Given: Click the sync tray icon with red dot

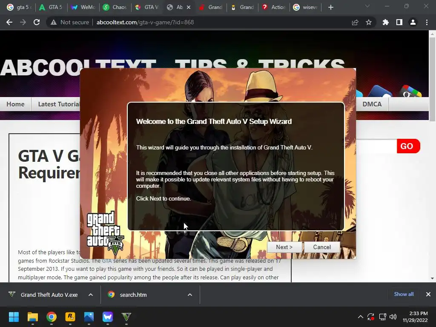Looking at the screenshot, I should [x=371, y=317].
